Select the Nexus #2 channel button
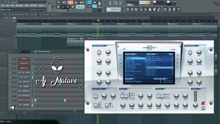The width and height of the screenshot is (220, 124). (24, 63)
